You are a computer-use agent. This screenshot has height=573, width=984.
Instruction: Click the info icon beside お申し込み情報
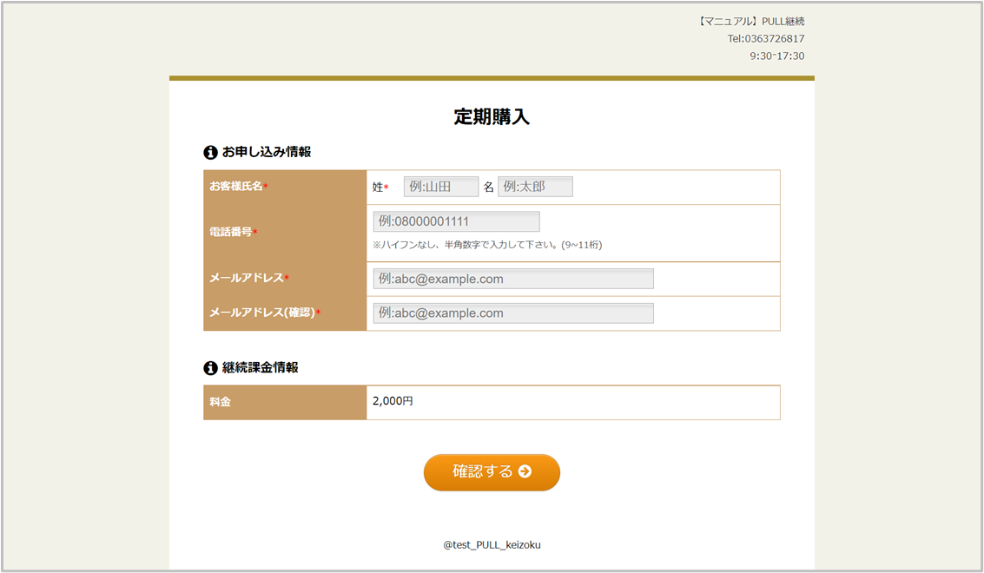(210, 153)
